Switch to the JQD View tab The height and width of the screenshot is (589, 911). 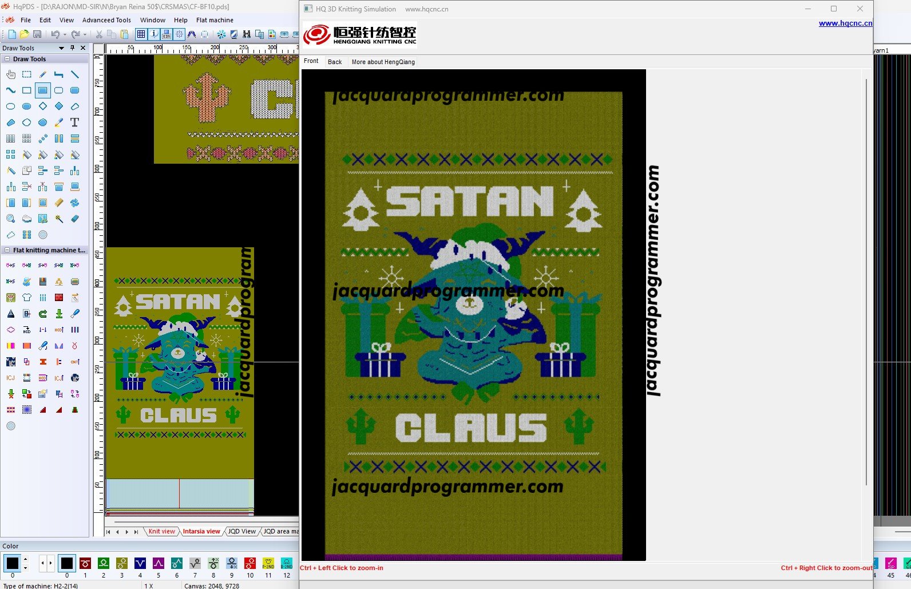pos(241,531)
